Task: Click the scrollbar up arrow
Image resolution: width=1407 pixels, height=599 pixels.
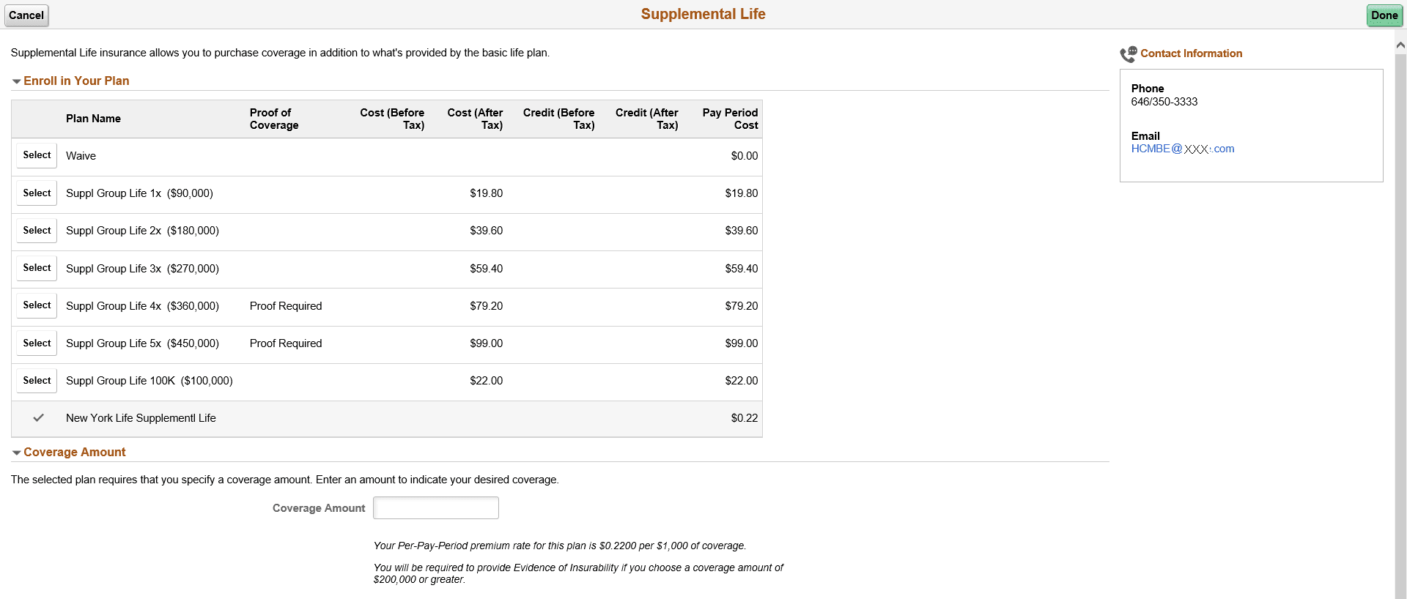Action: click(1400, 45)
